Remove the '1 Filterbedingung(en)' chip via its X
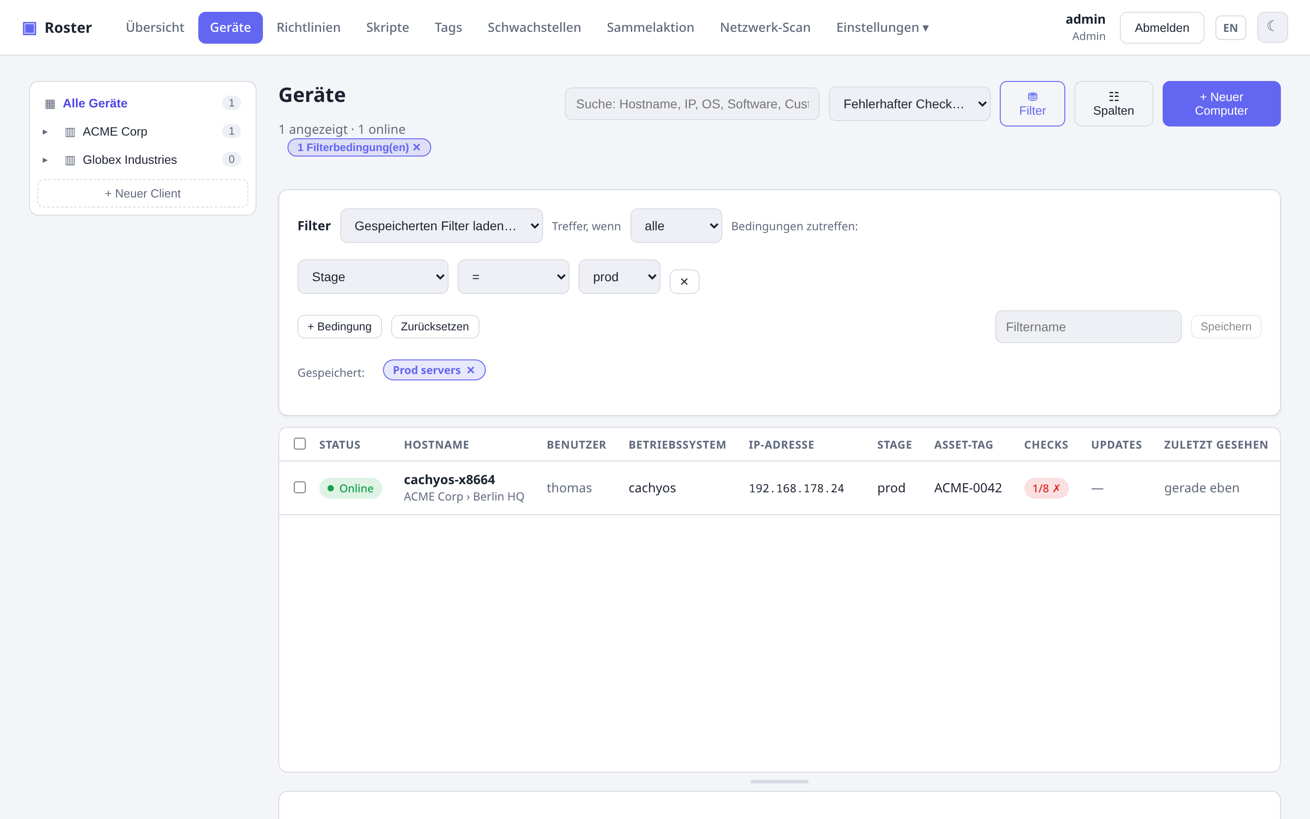The image size is (1310, 819). pyautogui.click(x=416, y=147)
